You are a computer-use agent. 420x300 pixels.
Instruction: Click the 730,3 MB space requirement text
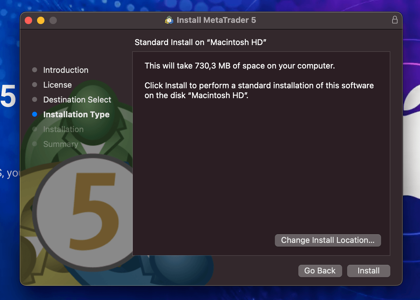tap(240, 66)
